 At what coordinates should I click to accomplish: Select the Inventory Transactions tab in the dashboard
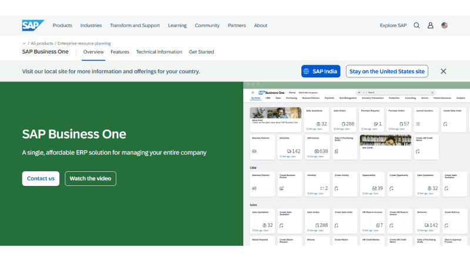372,98
